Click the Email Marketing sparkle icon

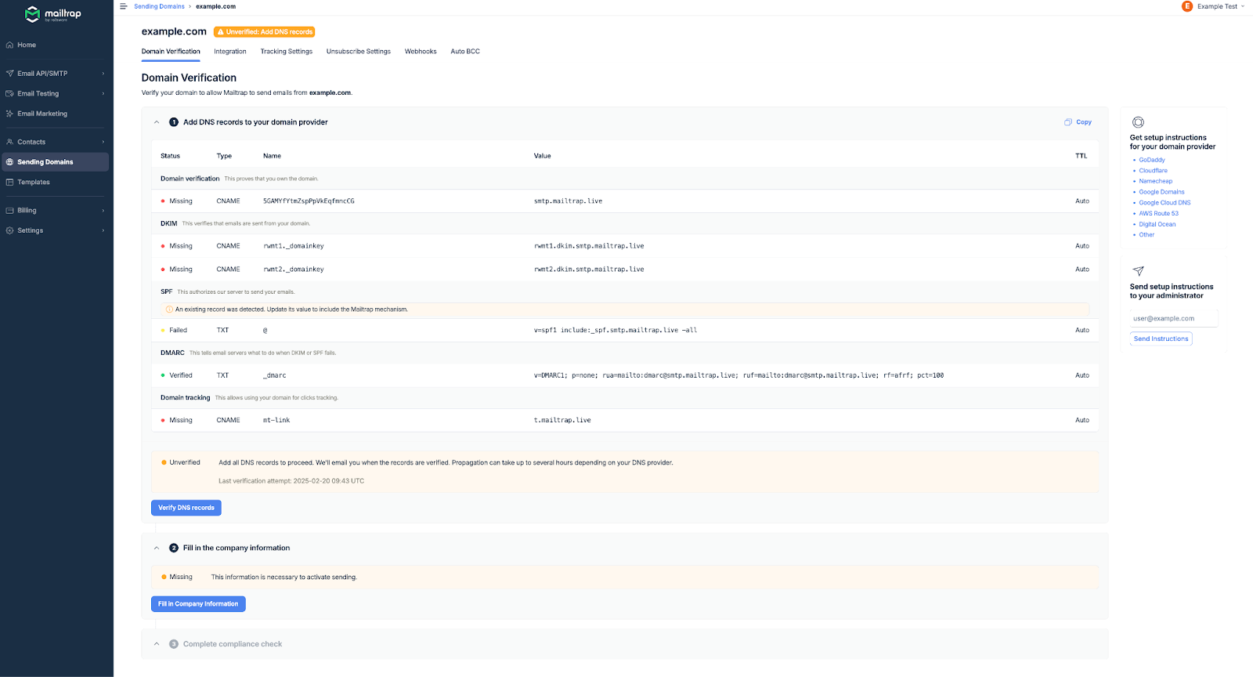pyautogui.click(x=9, y=114)
